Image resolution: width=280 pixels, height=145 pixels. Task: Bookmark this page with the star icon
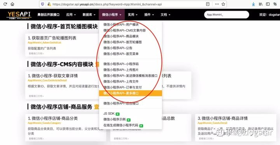(x=223, y=4)
